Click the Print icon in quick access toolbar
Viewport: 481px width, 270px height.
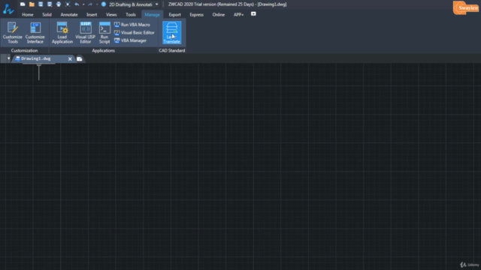tap(59, 4)
